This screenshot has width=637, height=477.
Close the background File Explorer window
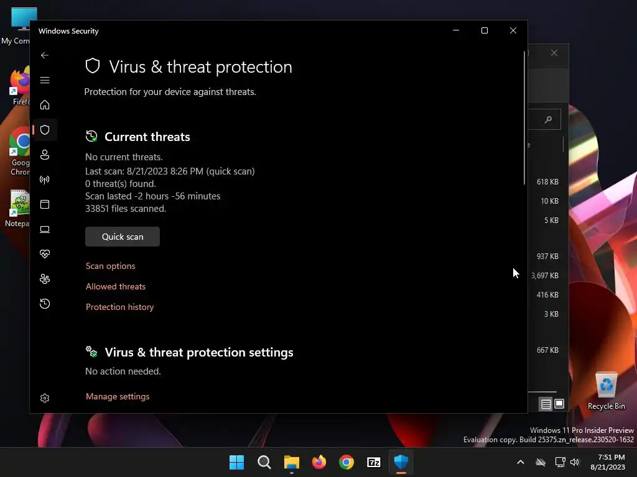tap(554, 53)
